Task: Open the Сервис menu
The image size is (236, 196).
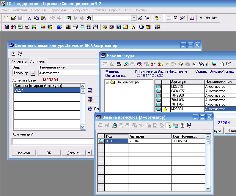Action: 114,10
